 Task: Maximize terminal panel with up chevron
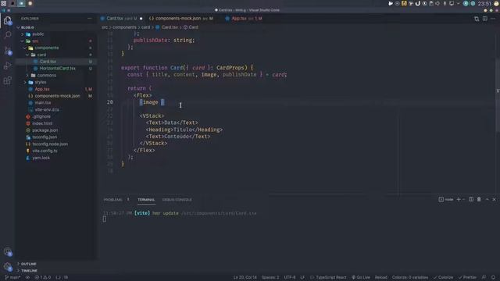coord(487,200)
